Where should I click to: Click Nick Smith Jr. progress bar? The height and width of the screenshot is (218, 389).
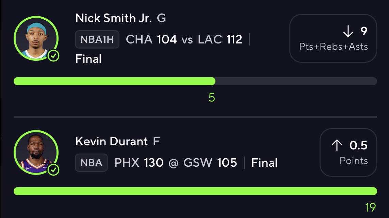click(x=195, y=81)
